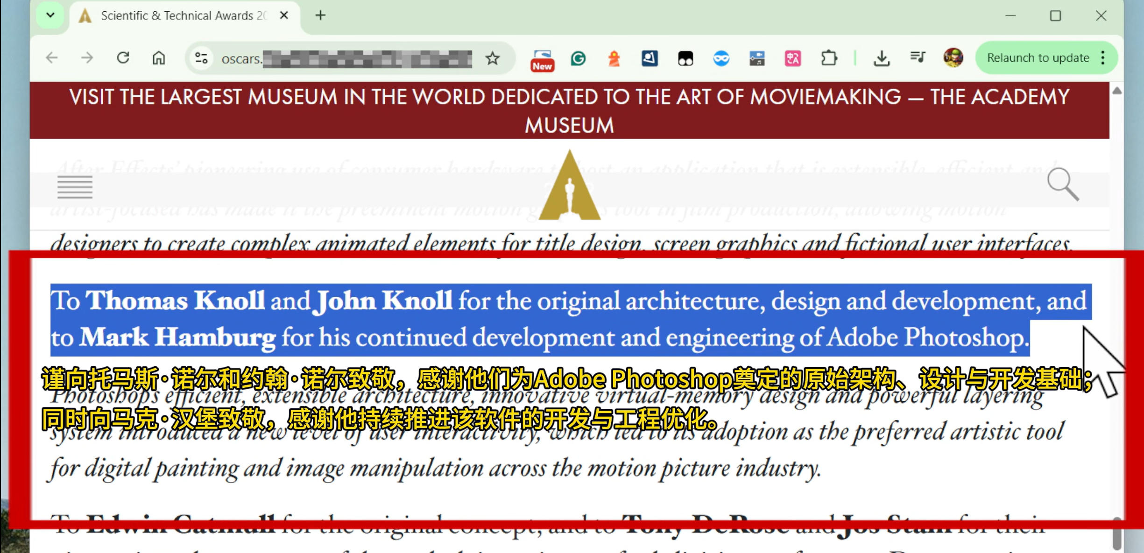Open site search magnifier
The height and width of the screenshot is (553, 1144).
point(1062,184)
